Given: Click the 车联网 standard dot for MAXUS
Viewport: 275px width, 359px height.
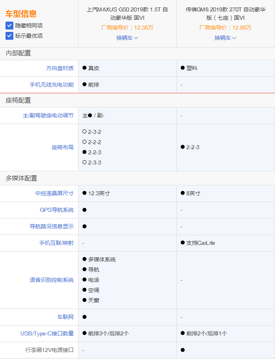Looking at the screenshot, I should point(84,317).
